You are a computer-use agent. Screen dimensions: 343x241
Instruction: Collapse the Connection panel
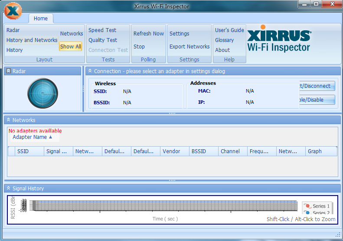(x=90, y=71)
